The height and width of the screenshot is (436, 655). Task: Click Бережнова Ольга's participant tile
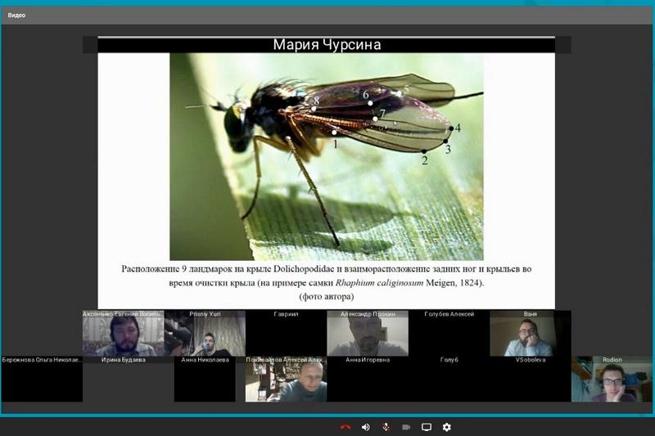coord(41,380)
